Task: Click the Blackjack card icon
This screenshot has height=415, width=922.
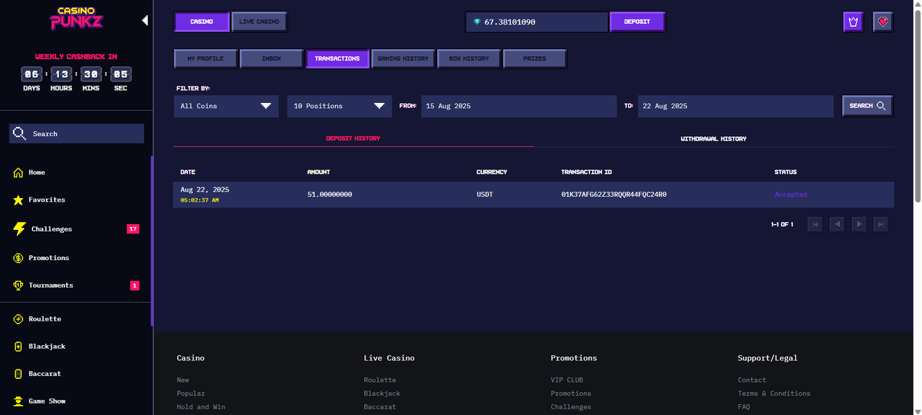Action: tap(19, 347)
